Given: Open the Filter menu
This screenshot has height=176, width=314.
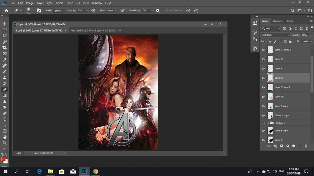Looking at the screenshot, I should pyautogui.click(x=70, y=3).
